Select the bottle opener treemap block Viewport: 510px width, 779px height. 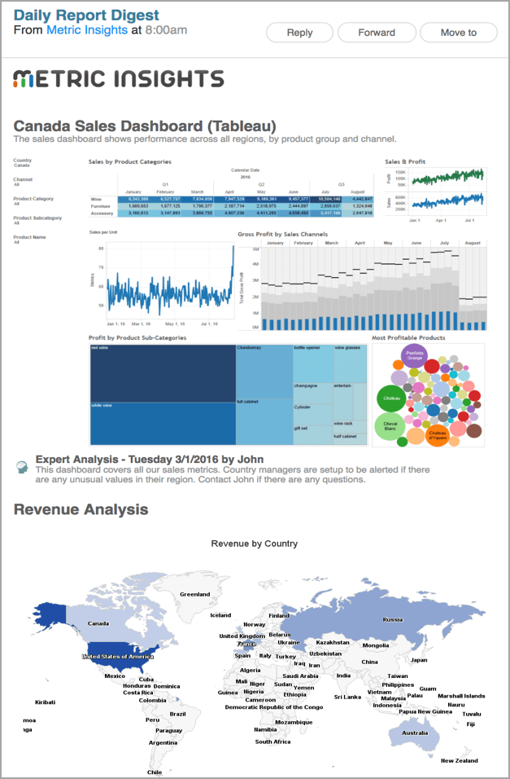click(312, 363)
